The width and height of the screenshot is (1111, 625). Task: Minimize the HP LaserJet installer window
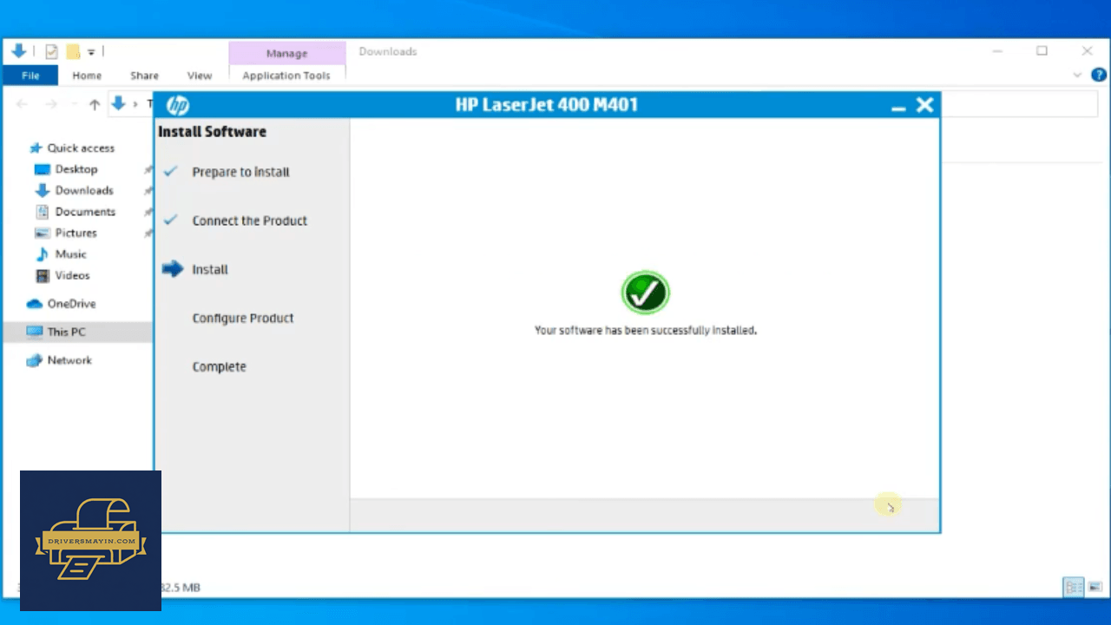[898, 107]
